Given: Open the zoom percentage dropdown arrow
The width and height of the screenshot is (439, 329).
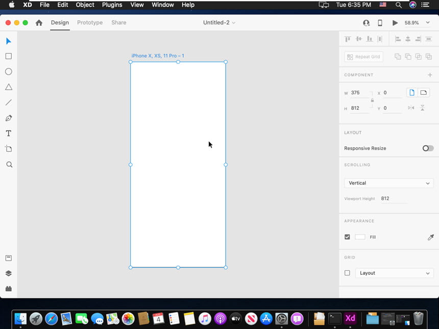Looking at the screenshot, I should coord(428,22).
